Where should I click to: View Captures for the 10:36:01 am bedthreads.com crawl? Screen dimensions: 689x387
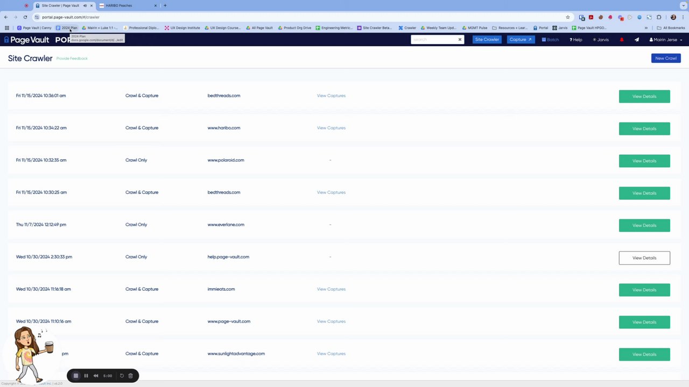coord(331,96)
